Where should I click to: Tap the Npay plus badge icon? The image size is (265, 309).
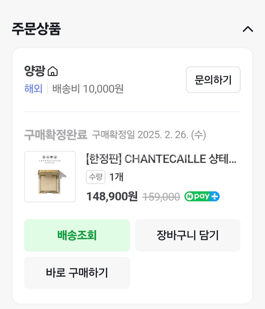202,196
